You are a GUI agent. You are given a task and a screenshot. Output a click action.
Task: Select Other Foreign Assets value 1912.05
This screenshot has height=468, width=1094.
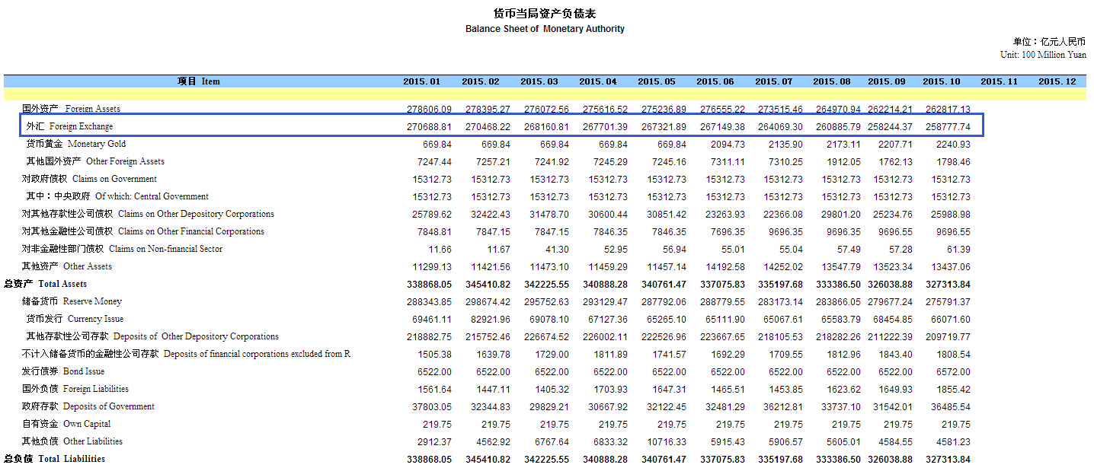[843, 161]
